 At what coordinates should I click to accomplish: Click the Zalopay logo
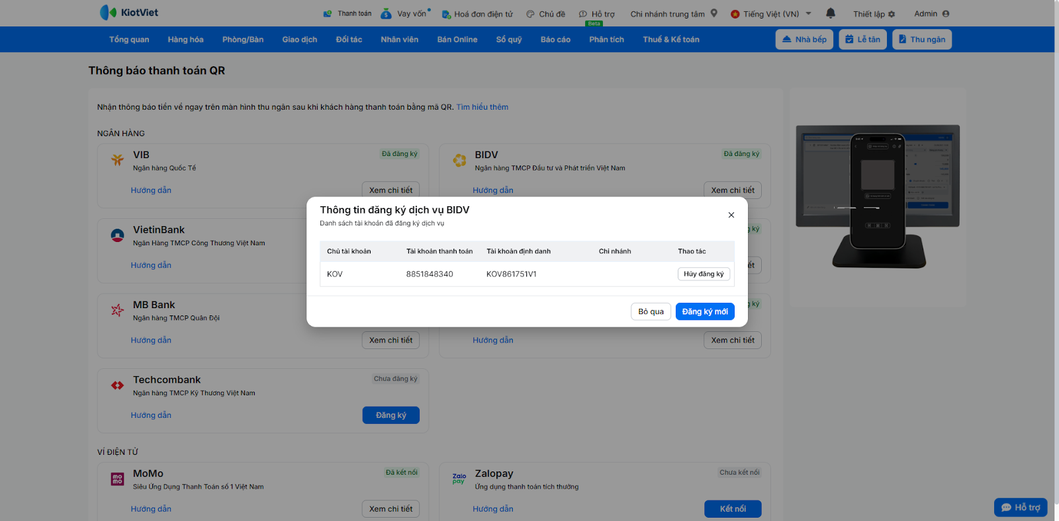point(459,479)
